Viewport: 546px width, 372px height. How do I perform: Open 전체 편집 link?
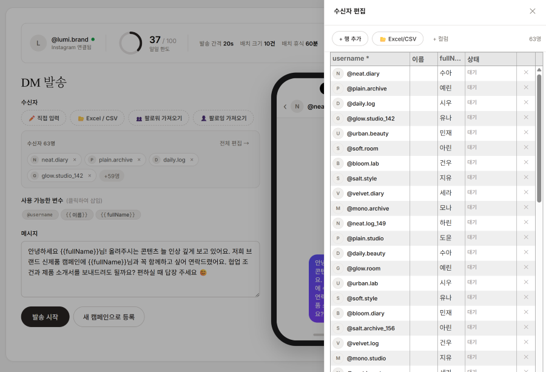click(x=234, y=143)
